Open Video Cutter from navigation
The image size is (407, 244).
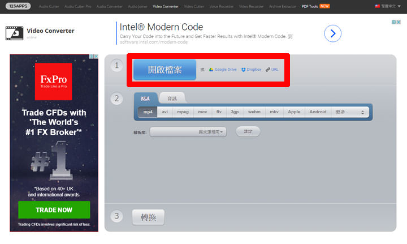point(194,6)
